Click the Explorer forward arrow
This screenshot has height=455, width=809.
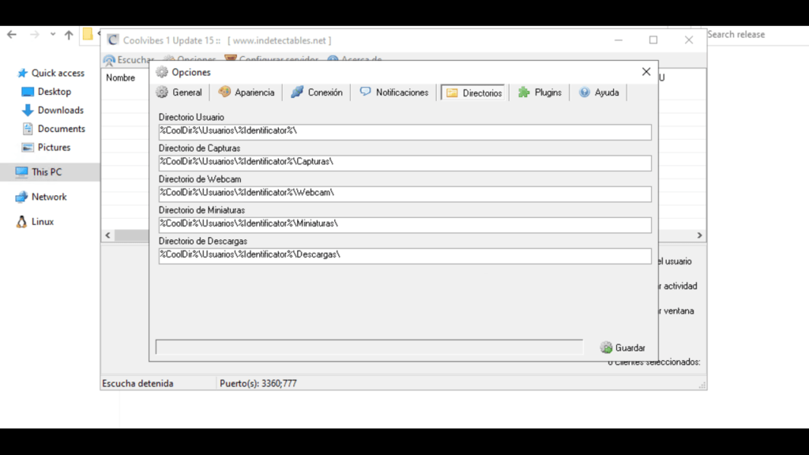[35, 35]
